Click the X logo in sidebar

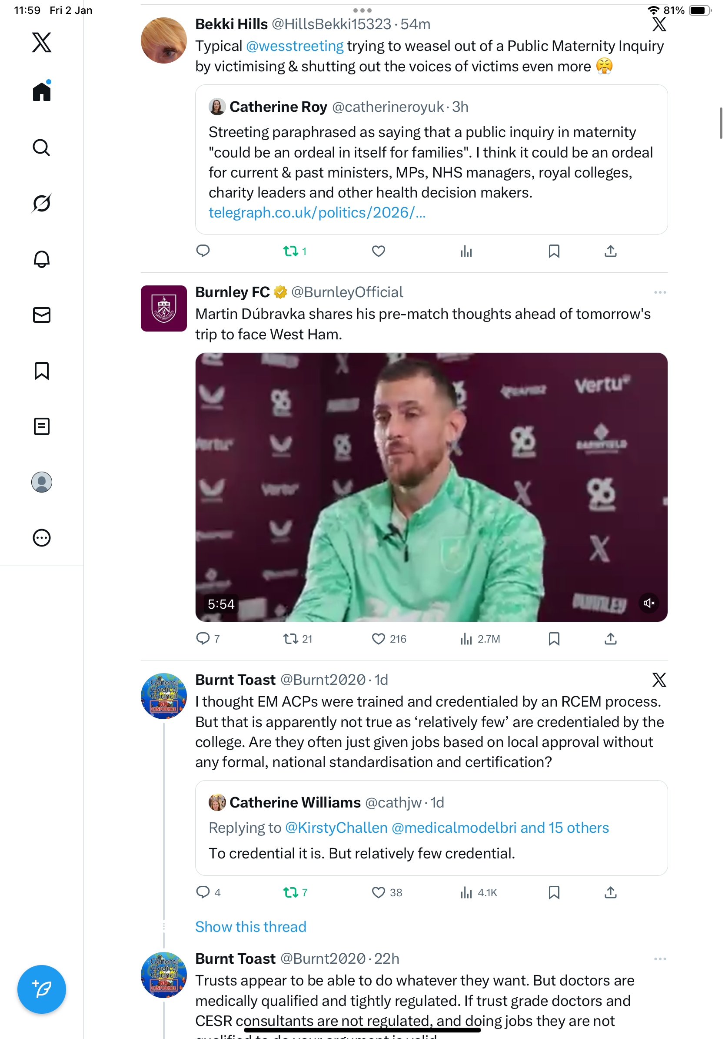pos(42,43)
